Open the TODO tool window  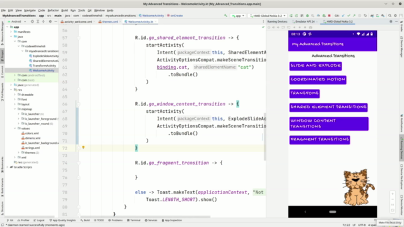click(x=99, y=220)
